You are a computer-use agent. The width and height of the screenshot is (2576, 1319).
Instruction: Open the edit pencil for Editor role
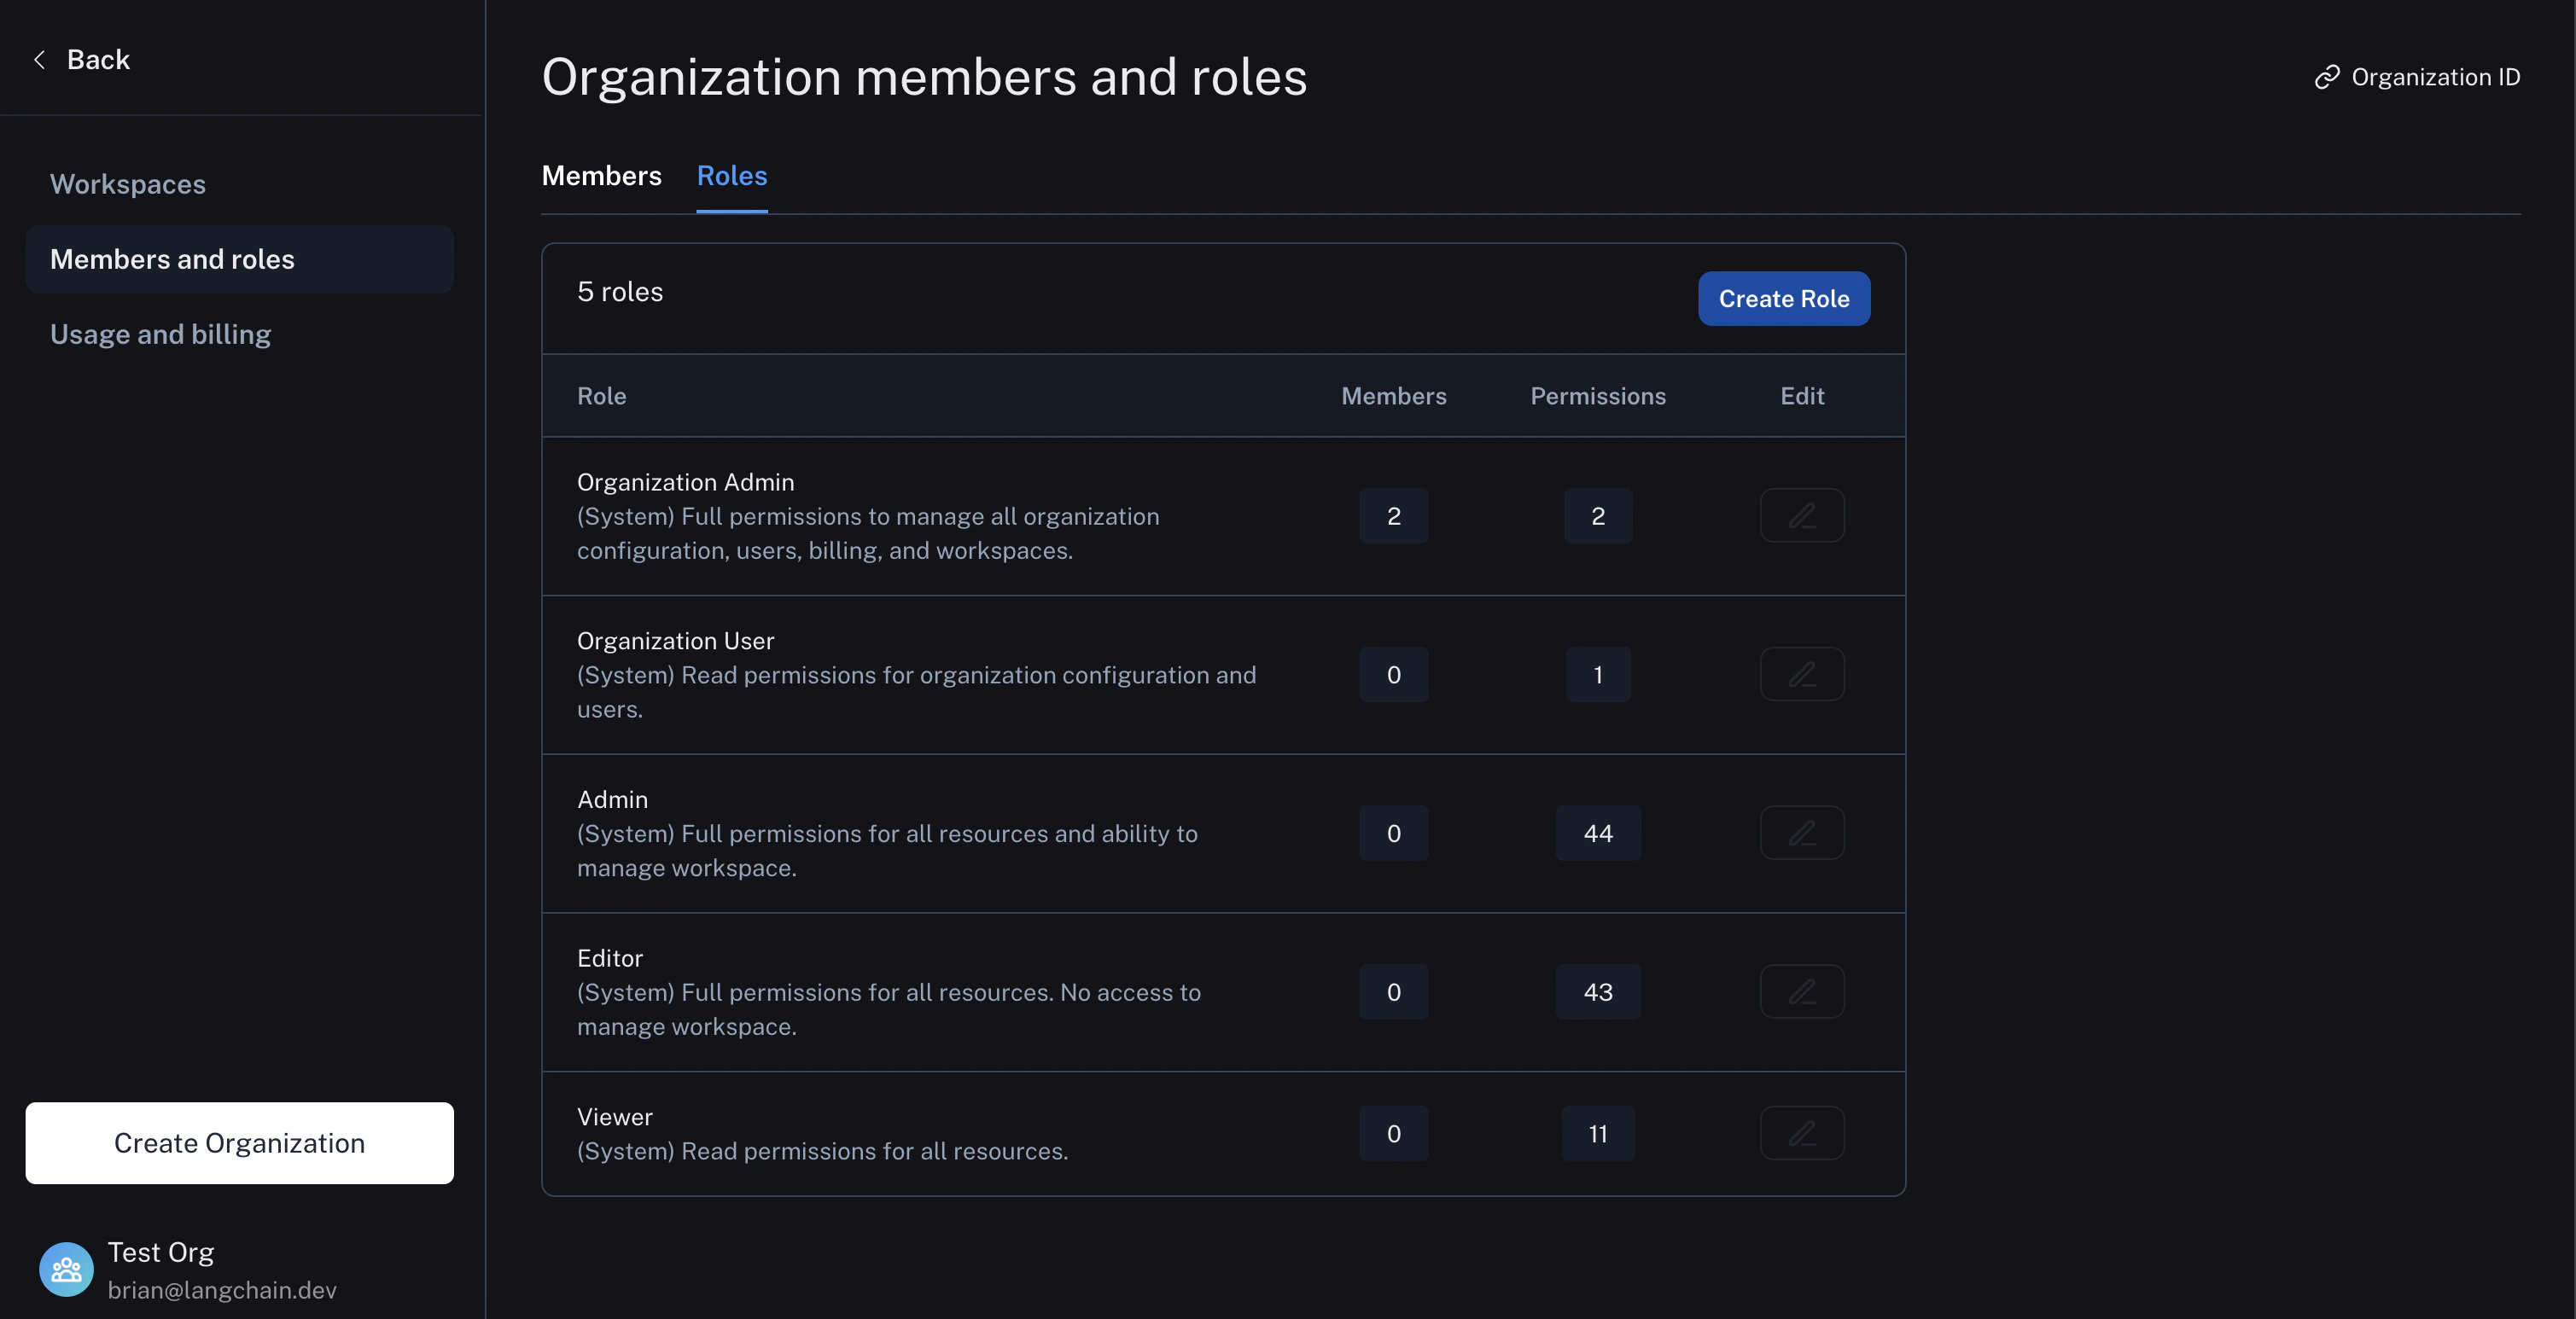pos(1801,991)
